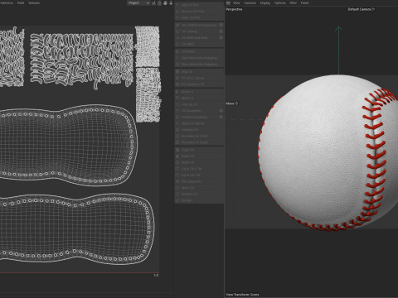Open options gear for UV Straighten
The image size is (398, 298).
pyautogui.click(x=221, y=111)
